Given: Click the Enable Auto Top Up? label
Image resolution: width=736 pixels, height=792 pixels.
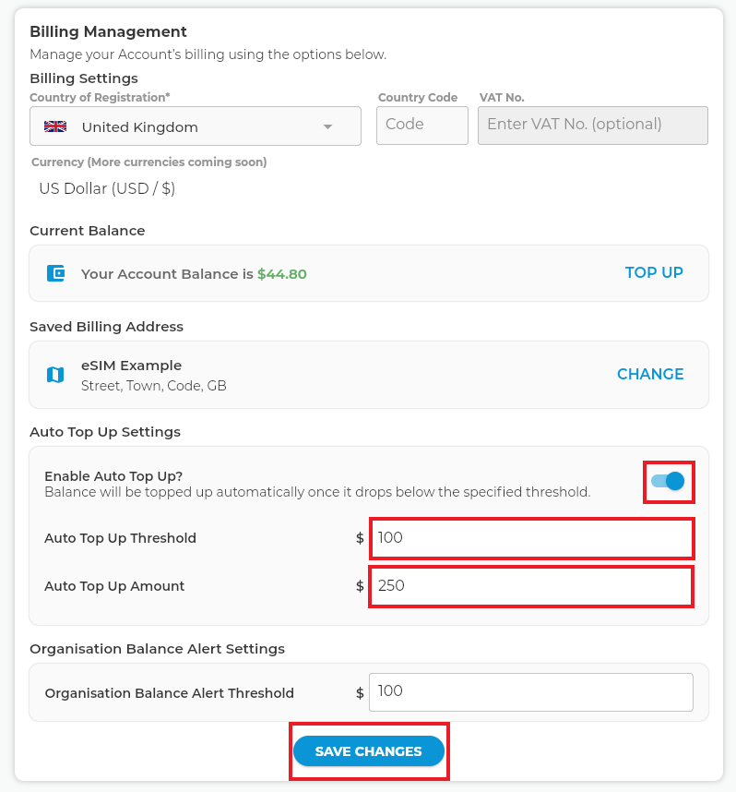Looking at the screenshot, I should 113,476.
